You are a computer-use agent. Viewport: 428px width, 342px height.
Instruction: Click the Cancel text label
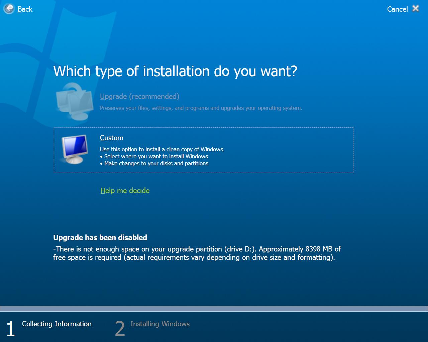(397, 9)
